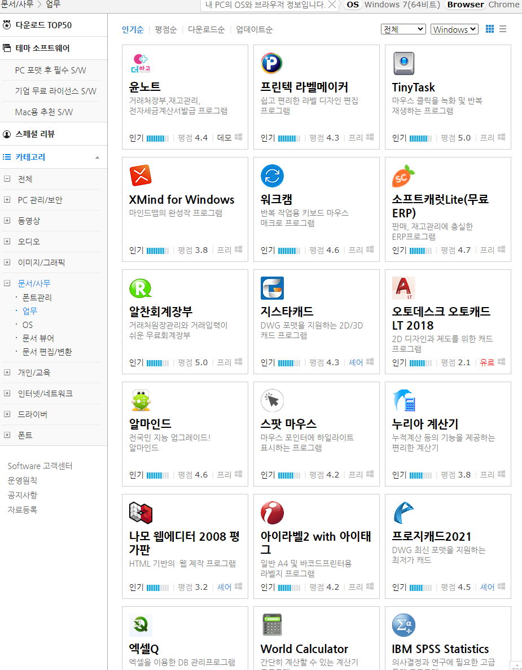The image size is (522, 670).
Task: Open the 업무 subcategory
Action: (29, 311)
